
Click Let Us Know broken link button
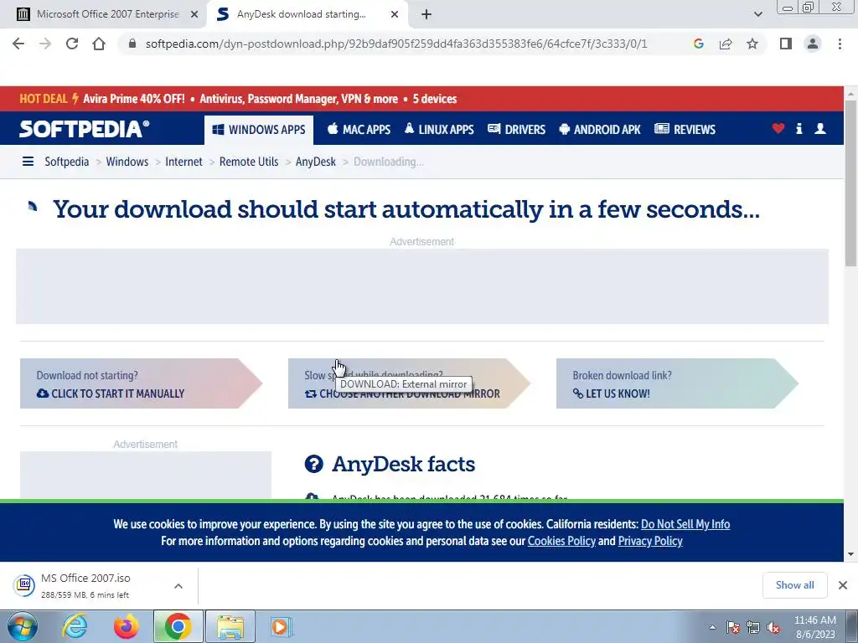677,383
